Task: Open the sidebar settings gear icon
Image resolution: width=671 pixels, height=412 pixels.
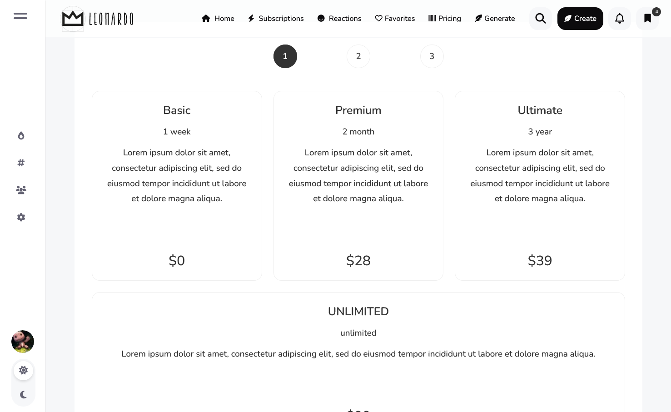Action: [21, 217]
